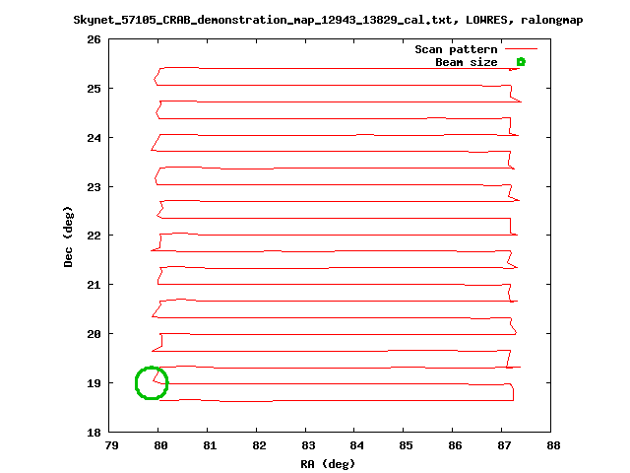Click the RA axis tick label "85"
This screenshot has width=630, height=473.
[x=406, y=445]
